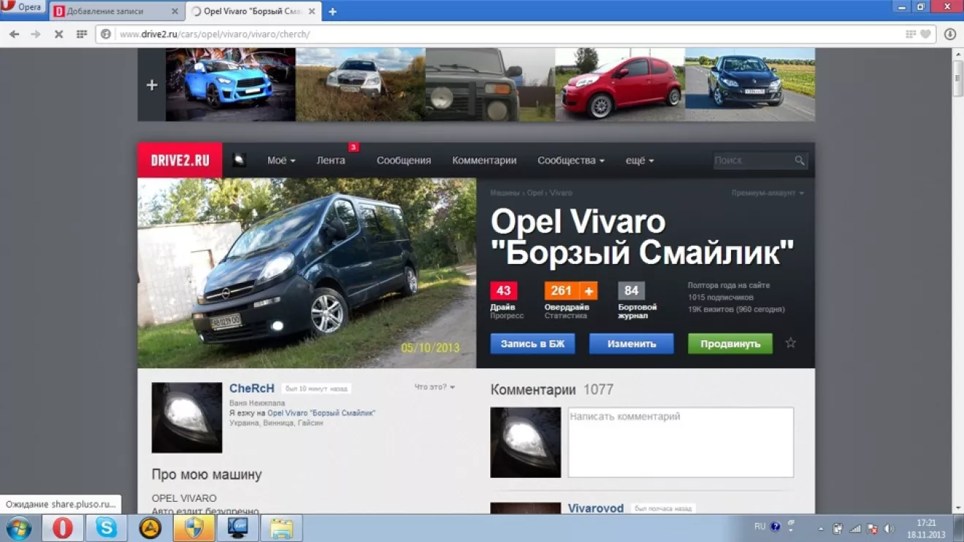Open the white sedan in field thumbnail
964x542 pixels.
[x=361, y=85]
